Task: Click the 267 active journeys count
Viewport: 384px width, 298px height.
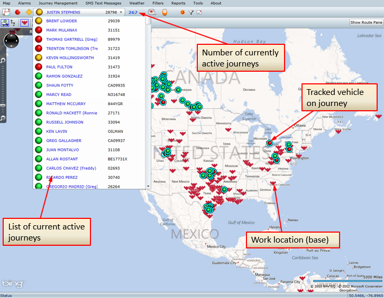Action: (133, 12)
